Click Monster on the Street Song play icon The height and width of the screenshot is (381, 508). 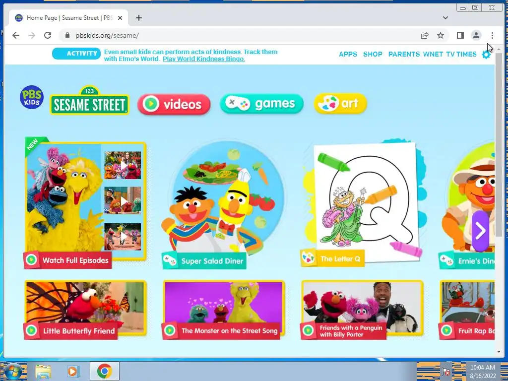coord(170,330)
